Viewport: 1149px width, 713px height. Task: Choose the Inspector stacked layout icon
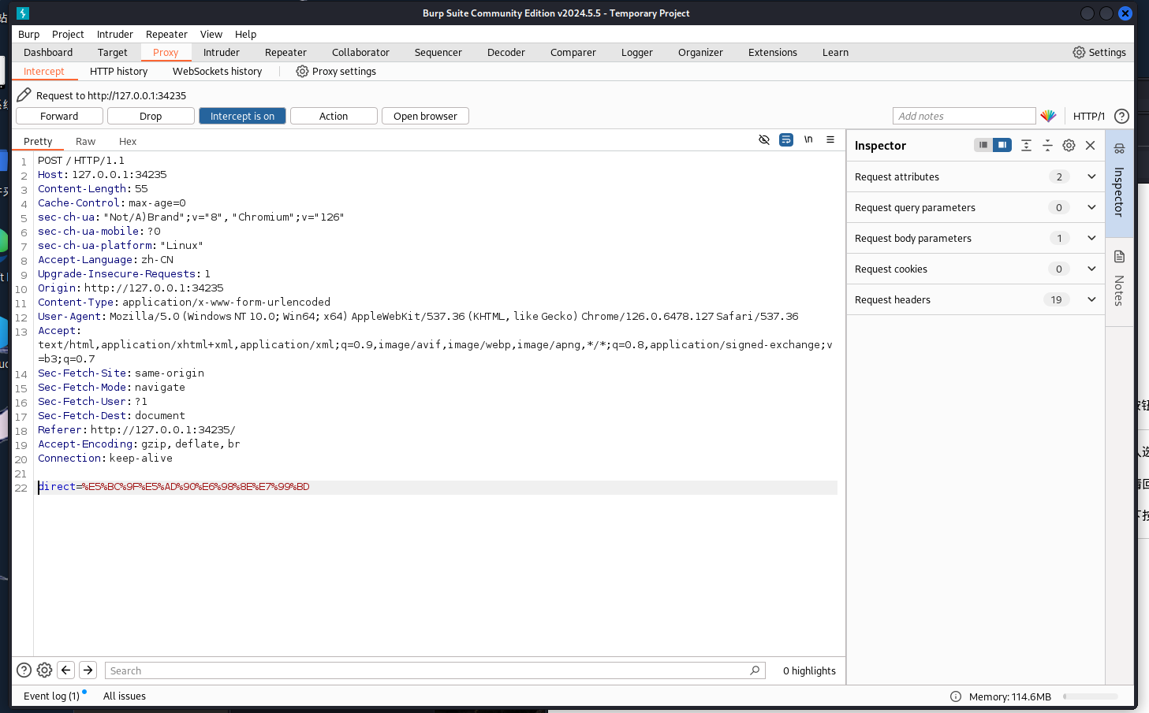pyautogui.click(x=983, y=145)
